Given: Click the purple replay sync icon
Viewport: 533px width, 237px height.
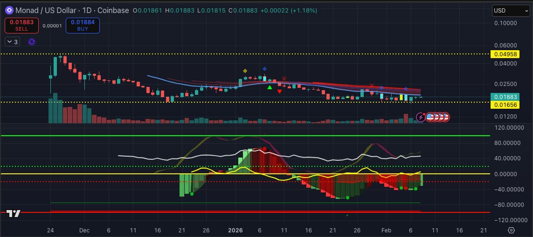Looking at the screenshot, I should coord(32,42).
